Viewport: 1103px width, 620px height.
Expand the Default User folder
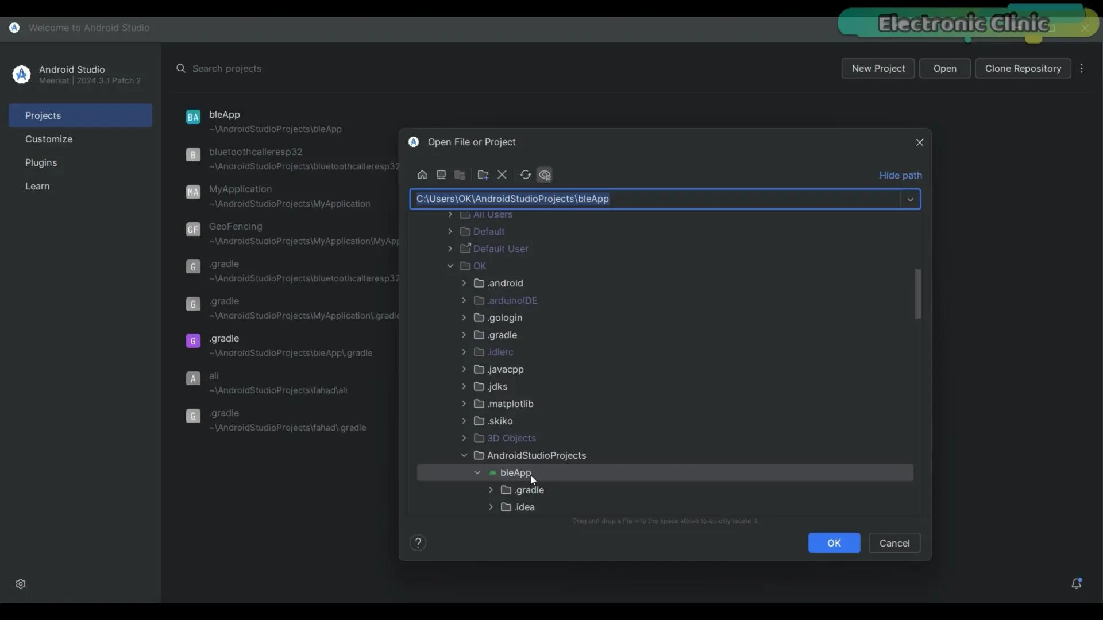(450, 249)
